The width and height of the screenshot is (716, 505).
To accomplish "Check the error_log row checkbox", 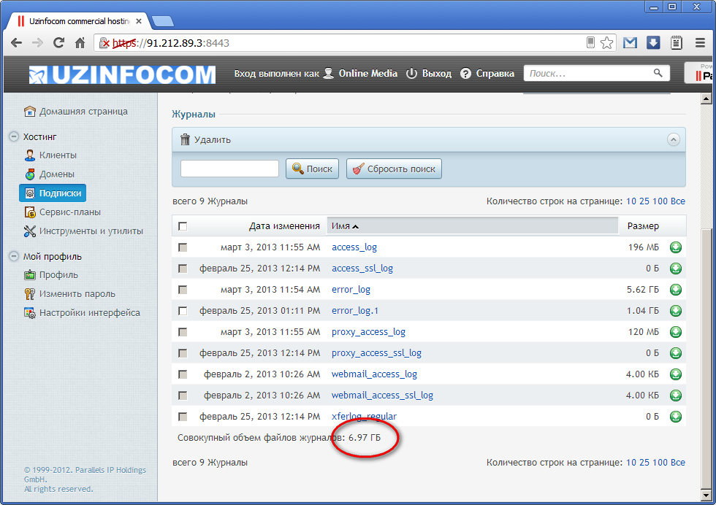I will click(x=183, y=290).
